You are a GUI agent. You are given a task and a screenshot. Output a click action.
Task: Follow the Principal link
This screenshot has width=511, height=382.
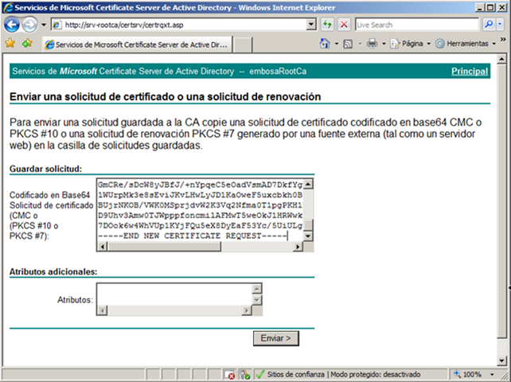pos(470,72)
